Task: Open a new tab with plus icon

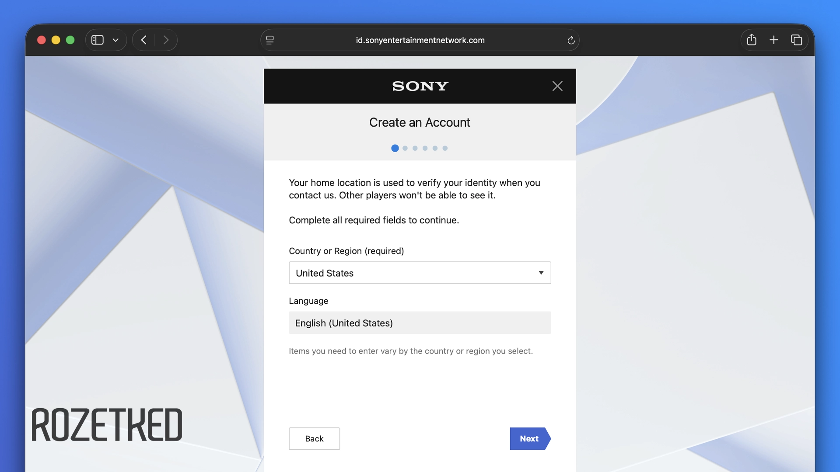Action: [773, 40]
